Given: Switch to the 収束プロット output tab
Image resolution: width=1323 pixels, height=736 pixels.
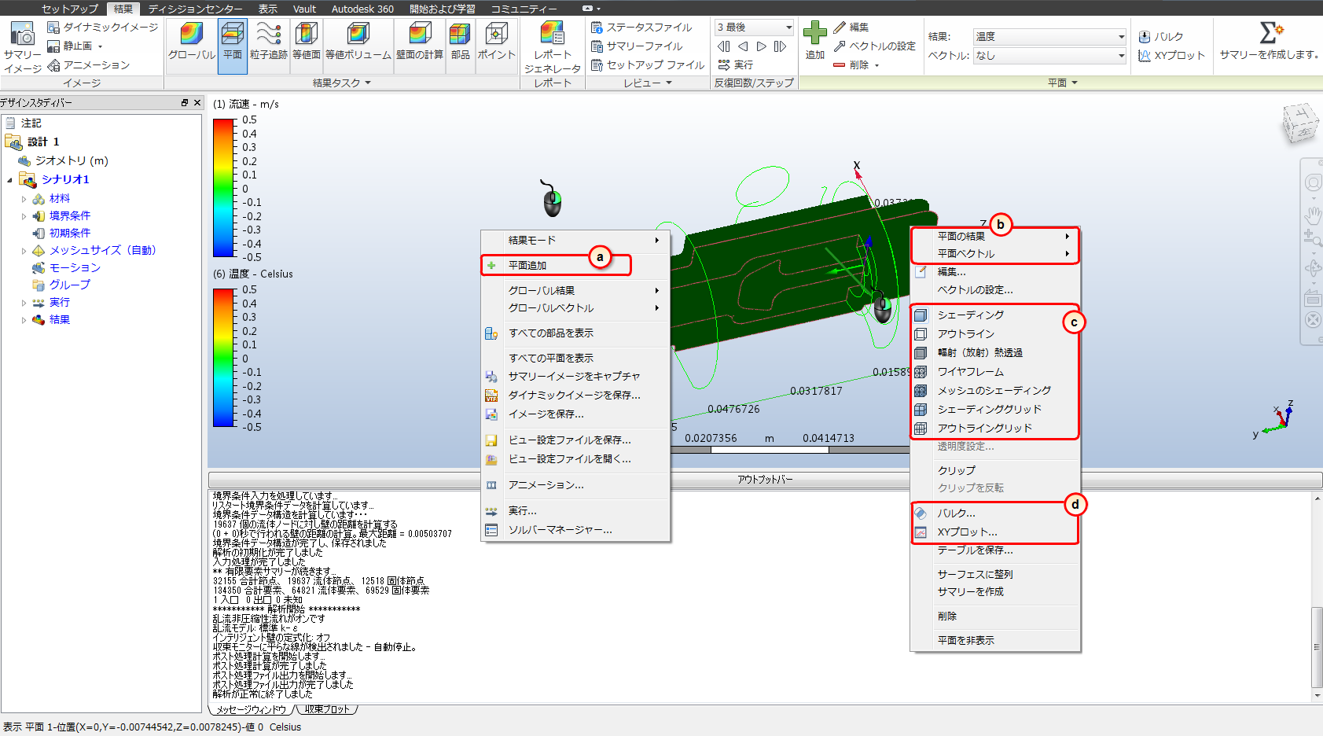Looking at the screenshot, I should tap(328, 709).
